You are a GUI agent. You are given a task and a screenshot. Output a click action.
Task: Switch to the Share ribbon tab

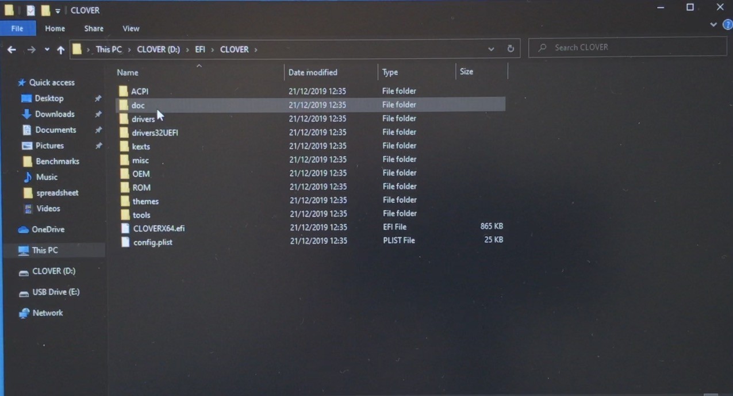coord(94,28)
